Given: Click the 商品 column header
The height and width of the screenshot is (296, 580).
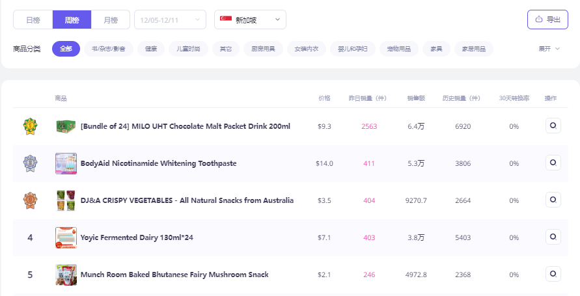Looking at the screenshot, I should (x=61, y=98).
